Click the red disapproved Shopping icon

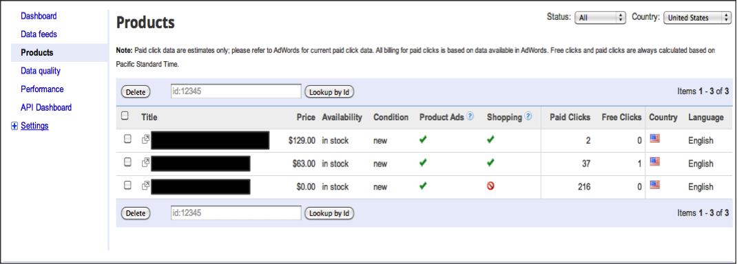(x=490, y=186)
